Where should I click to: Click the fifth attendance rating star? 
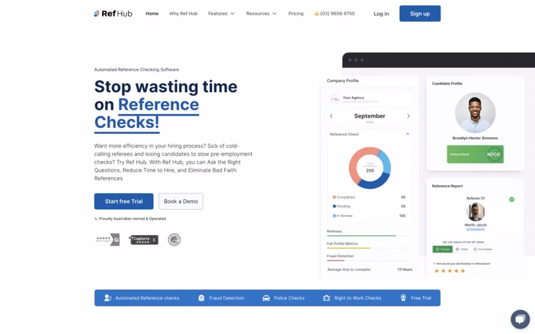pos(463,271)
